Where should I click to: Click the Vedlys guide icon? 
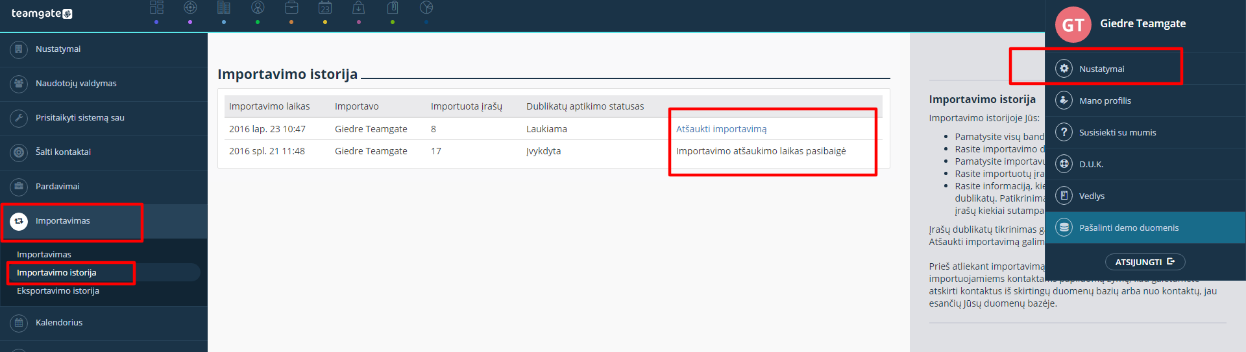click(x=1064, y=195)
